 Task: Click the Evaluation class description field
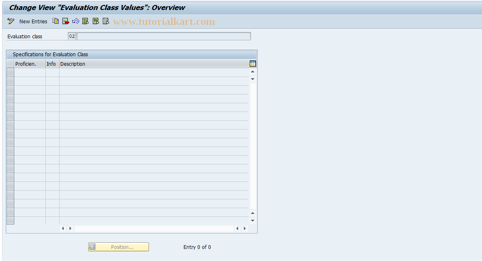(164, 36)
